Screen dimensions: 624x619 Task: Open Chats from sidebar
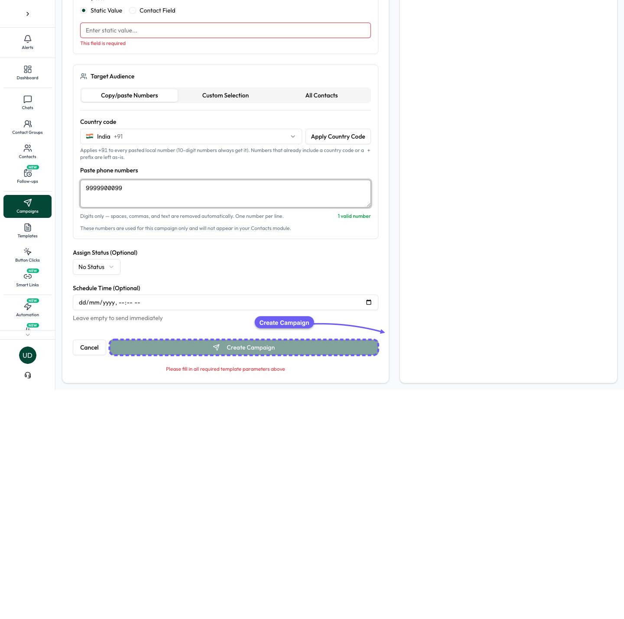[x=27, y=103]
